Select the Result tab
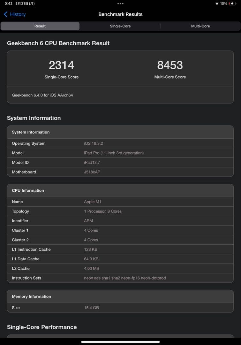 (x=40, y=26)
